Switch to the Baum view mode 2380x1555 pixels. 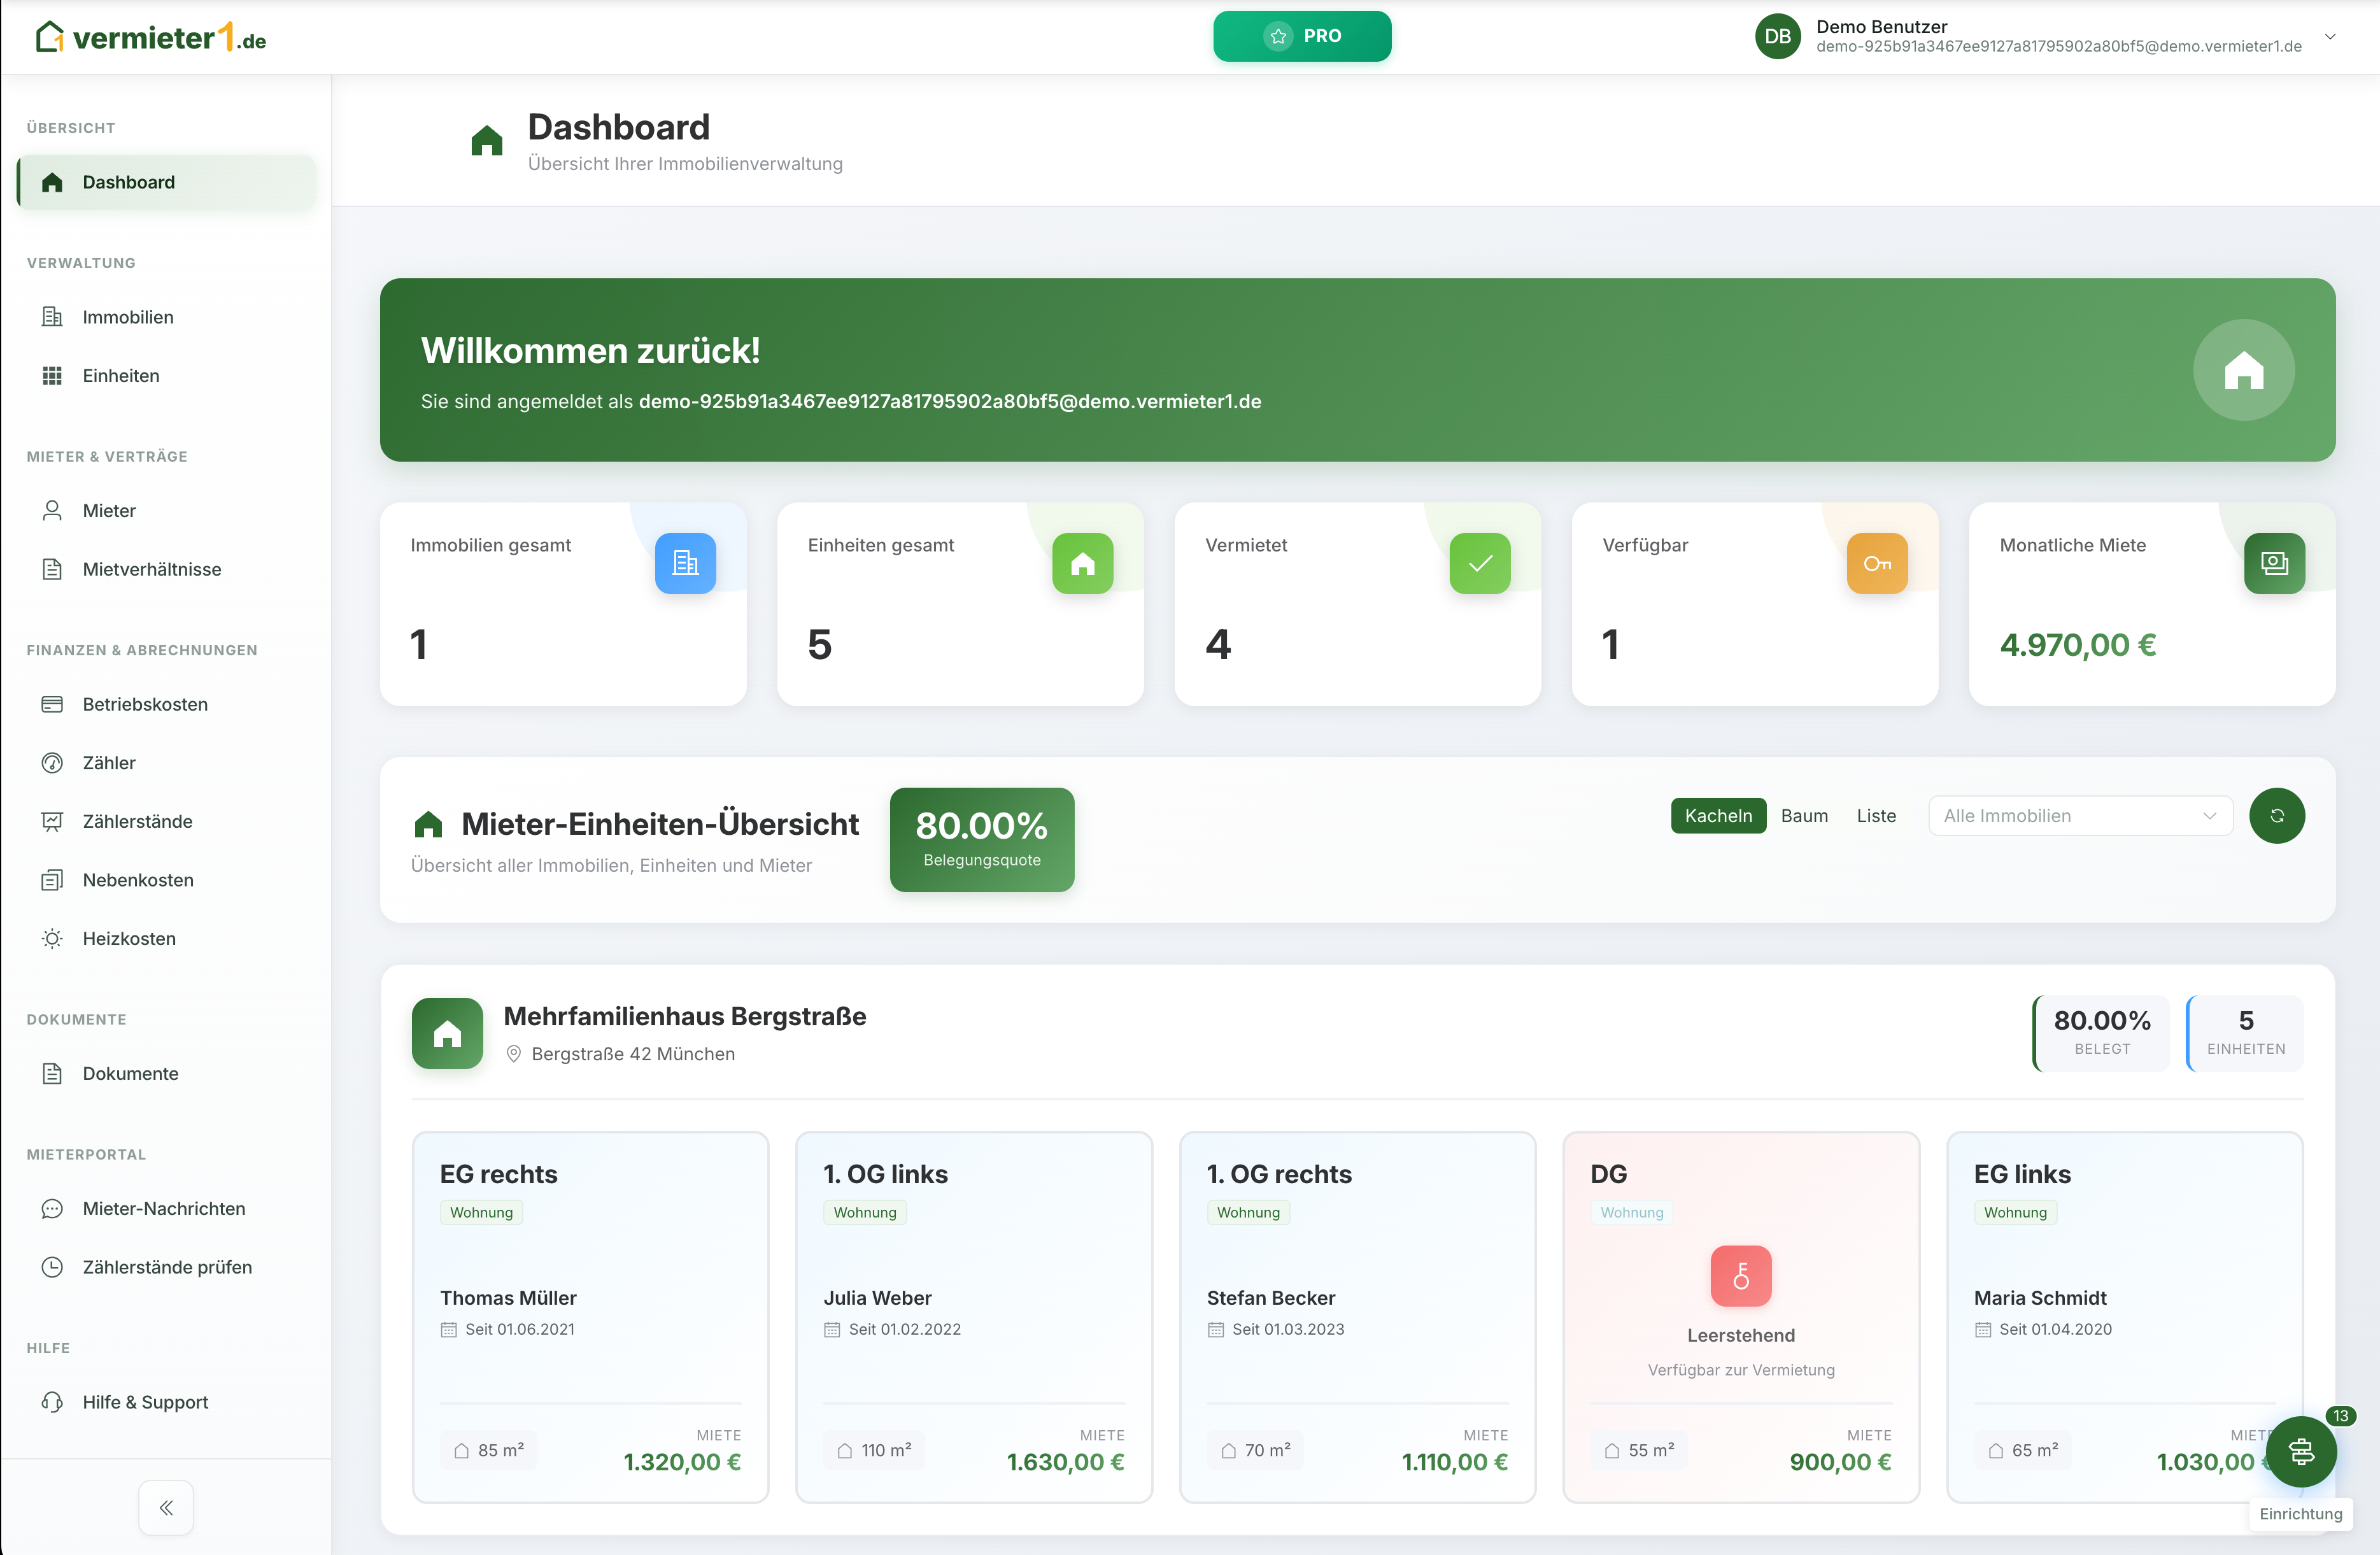point(1804,815)
